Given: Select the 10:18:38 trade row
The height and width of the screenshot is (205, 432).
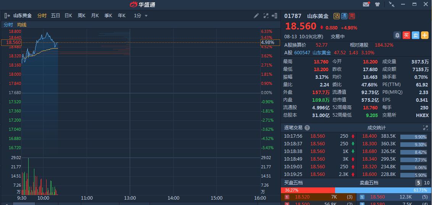Looking at the screenshot, I should click(x=319, y=151).
